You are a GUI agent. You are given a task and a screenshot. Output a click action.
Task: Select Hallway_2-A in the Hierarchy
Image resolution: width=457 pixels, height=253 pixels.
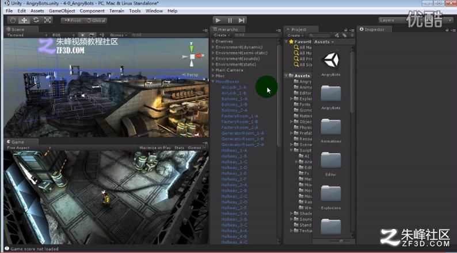pos(234,185)
